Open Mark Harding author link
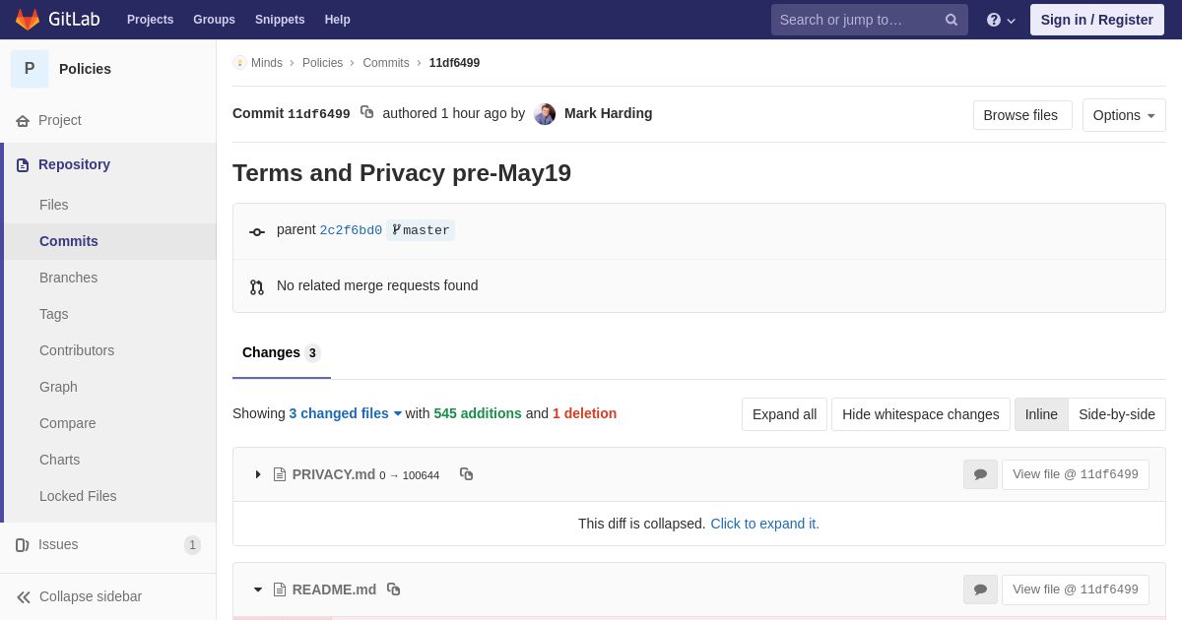This screenshot has height=620, width=1182. (608, 113)
